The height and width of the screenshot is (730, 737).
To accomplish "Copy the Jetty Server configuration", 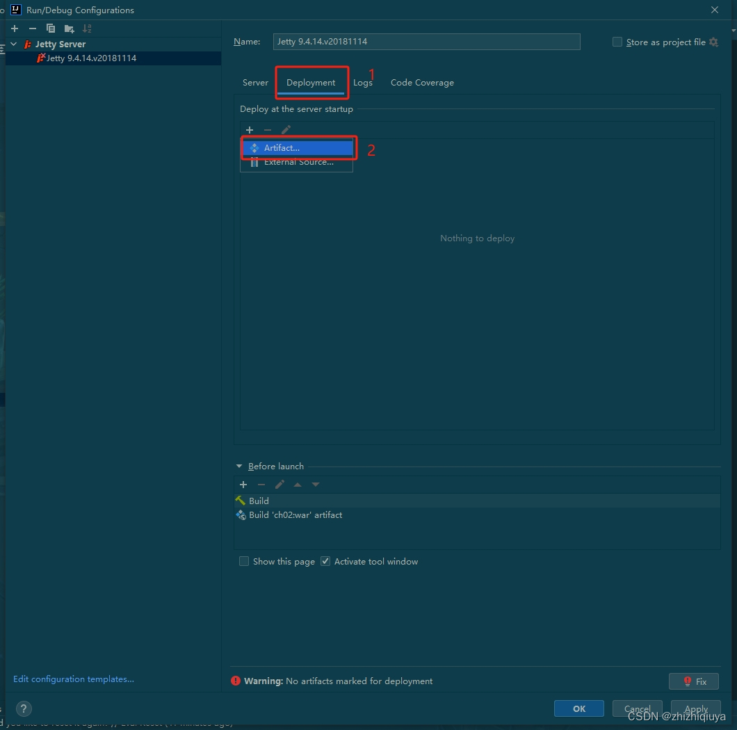I will pyautogui.click(x=49, y=29).
